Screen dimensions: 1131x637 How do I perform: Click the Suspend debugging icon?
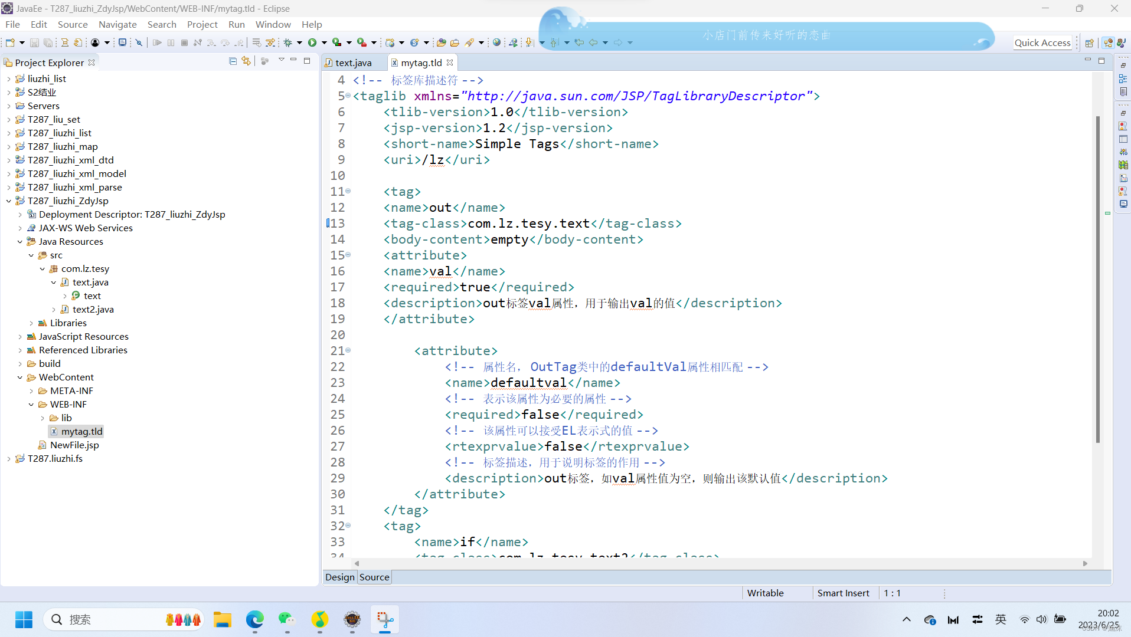171,42
